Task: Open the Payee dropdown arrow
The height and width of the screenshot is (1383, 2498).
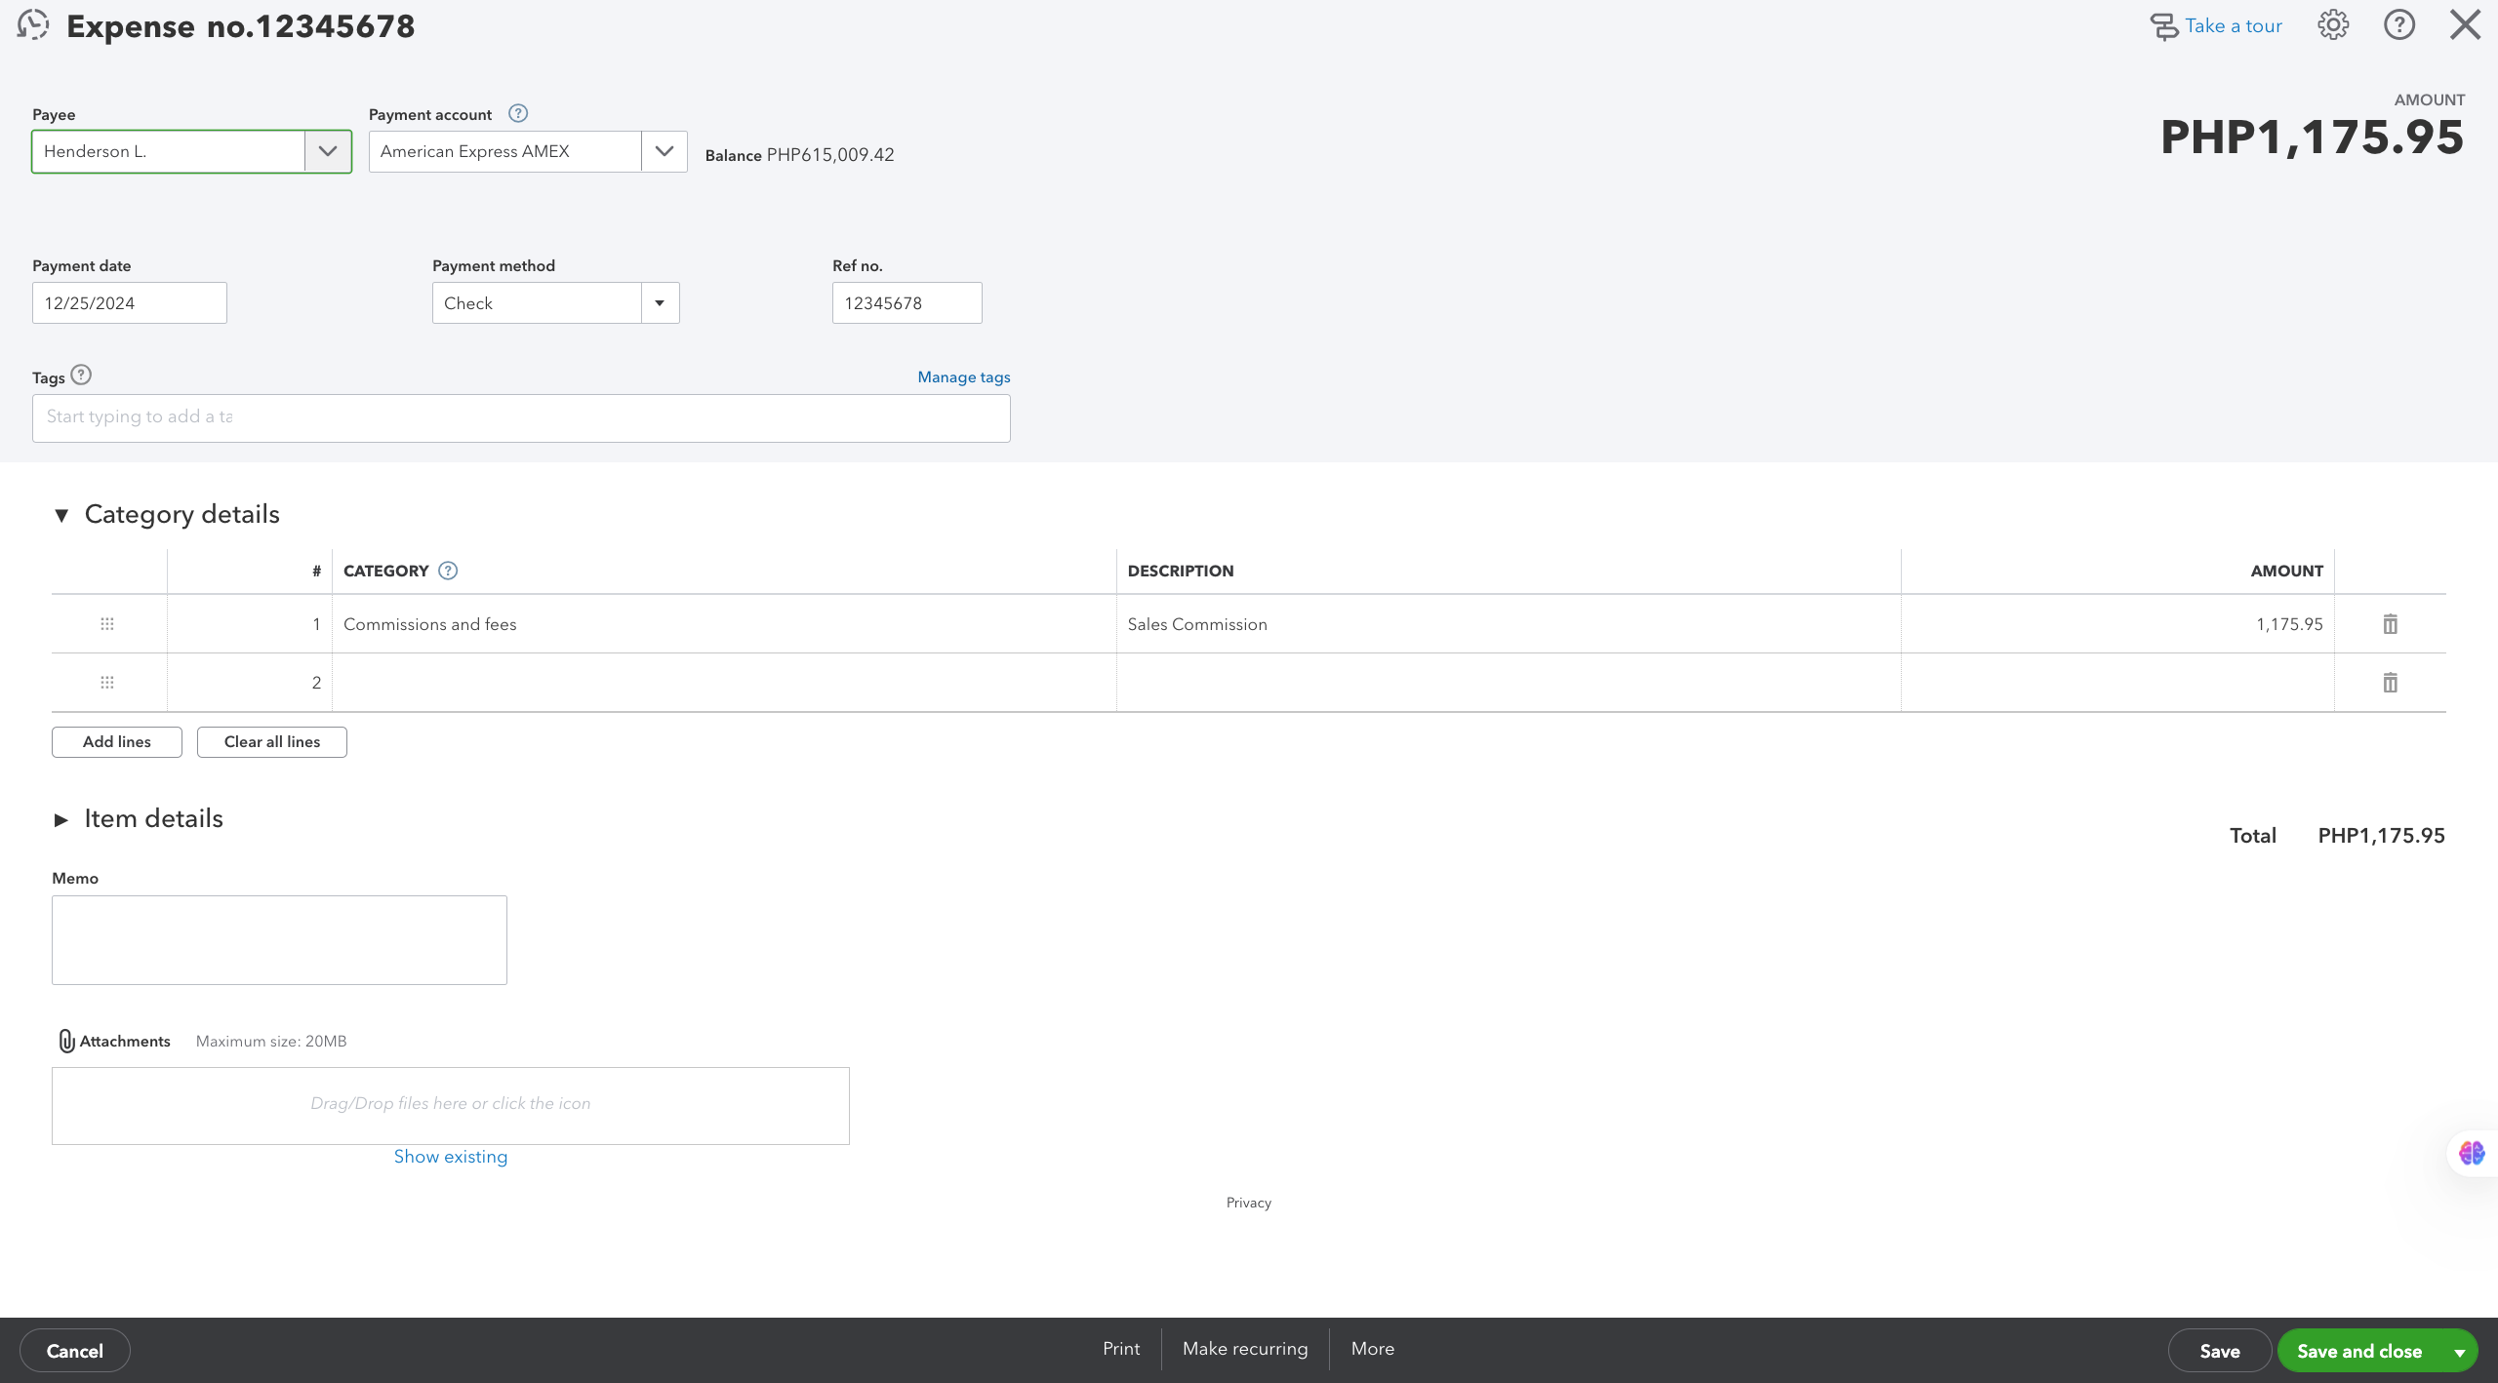Action: pos(328,152)
